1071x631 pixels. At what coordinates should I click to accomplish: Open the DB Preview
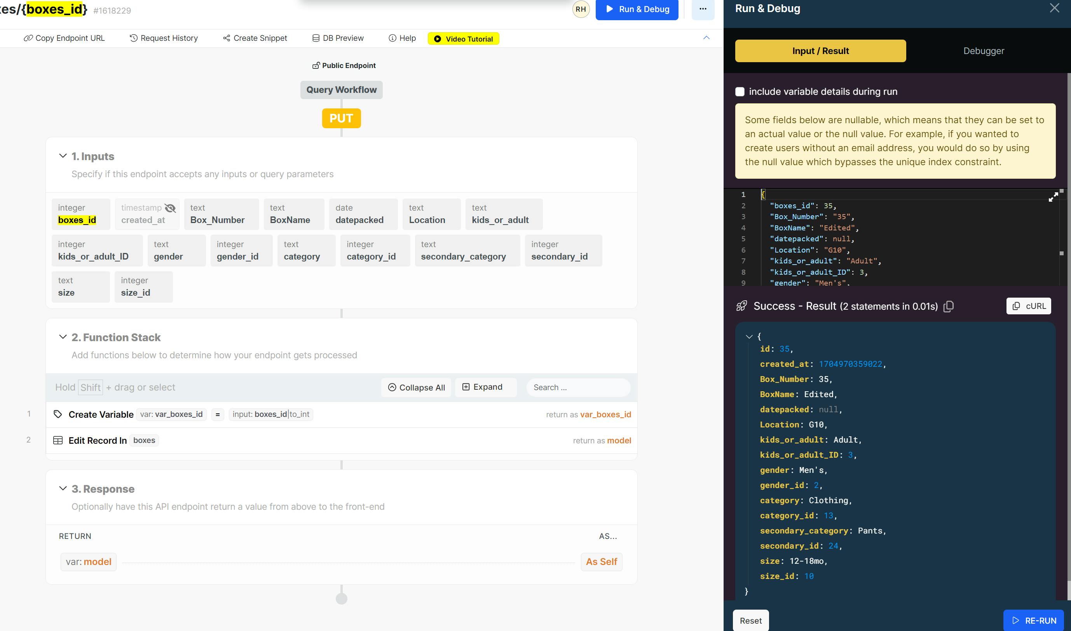tap(338, 38)
